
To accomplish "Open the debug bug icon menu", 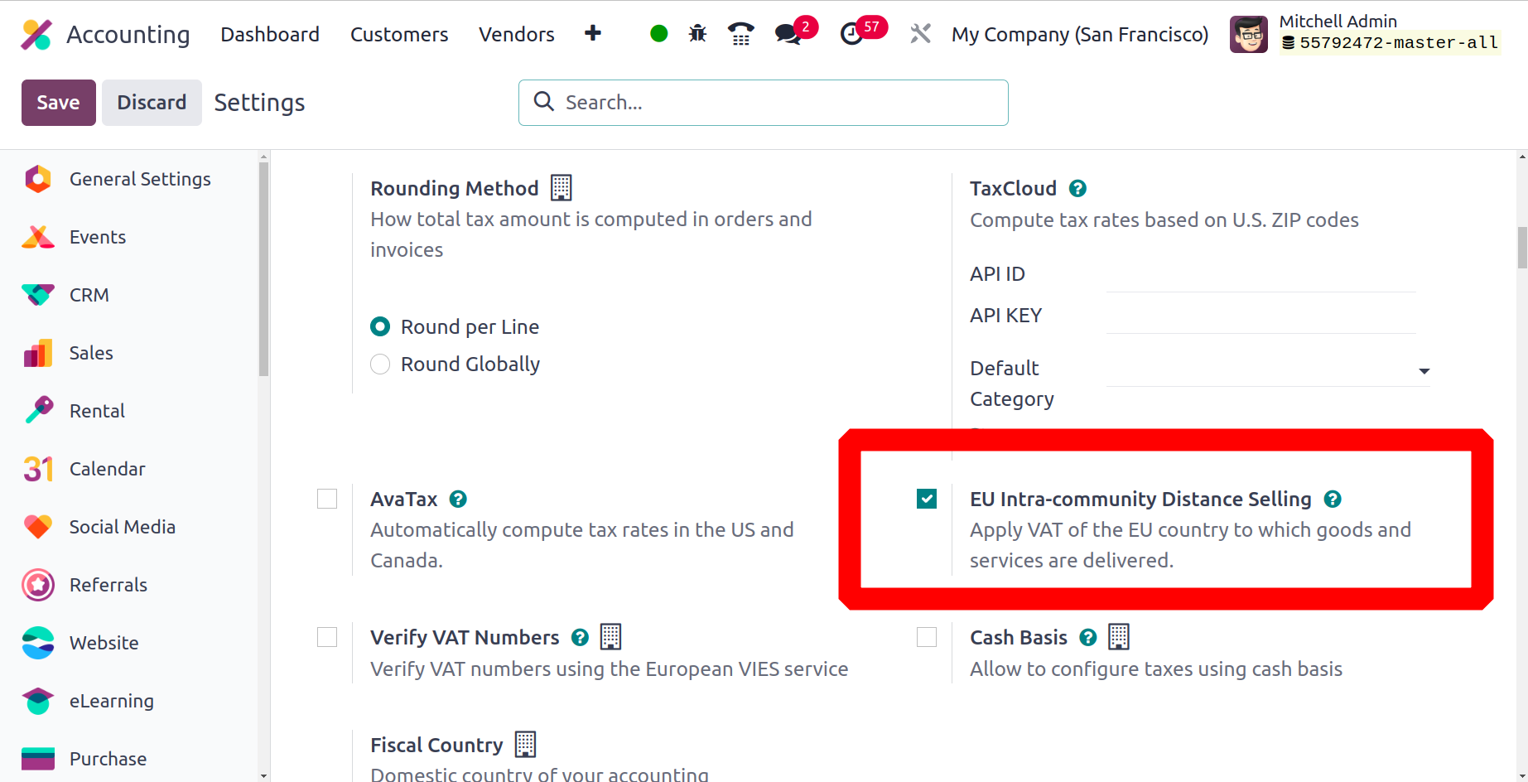I will (x=697, y=34).
